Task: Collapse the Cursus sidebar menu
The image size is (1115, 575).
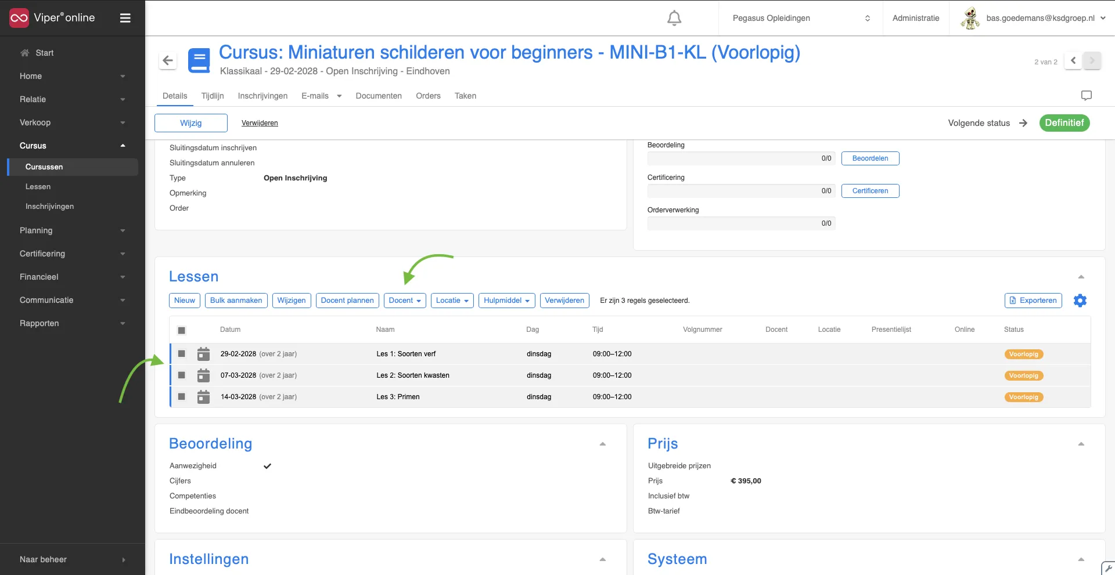Action: pyautogui.click(x=73, y=146)
